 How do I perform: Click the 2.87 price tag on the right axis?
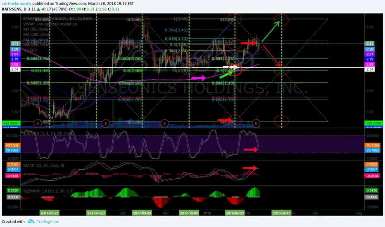tap(370, 54)
